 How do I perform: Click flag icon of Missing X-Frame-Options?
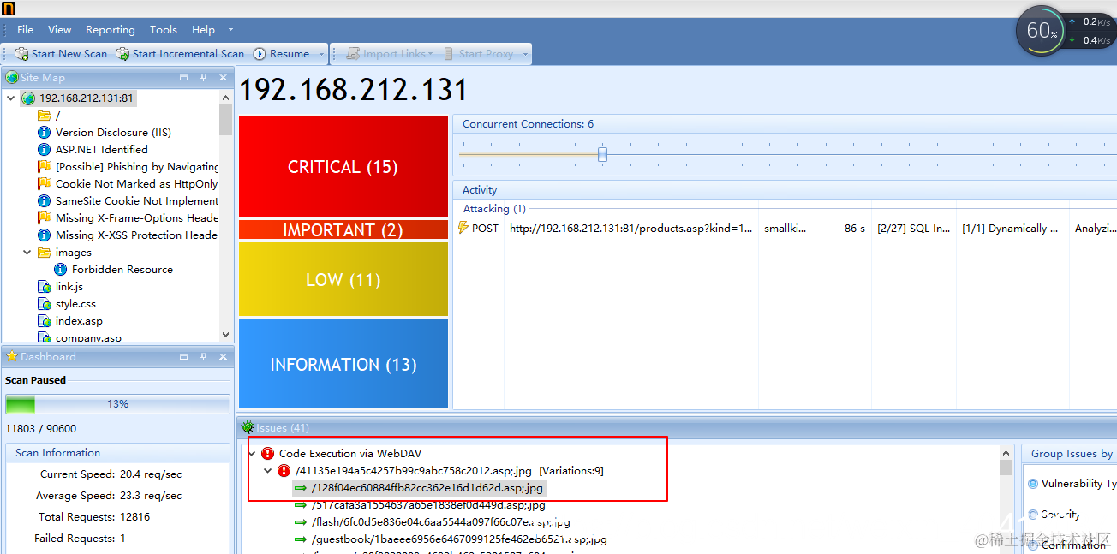point(45,218)
